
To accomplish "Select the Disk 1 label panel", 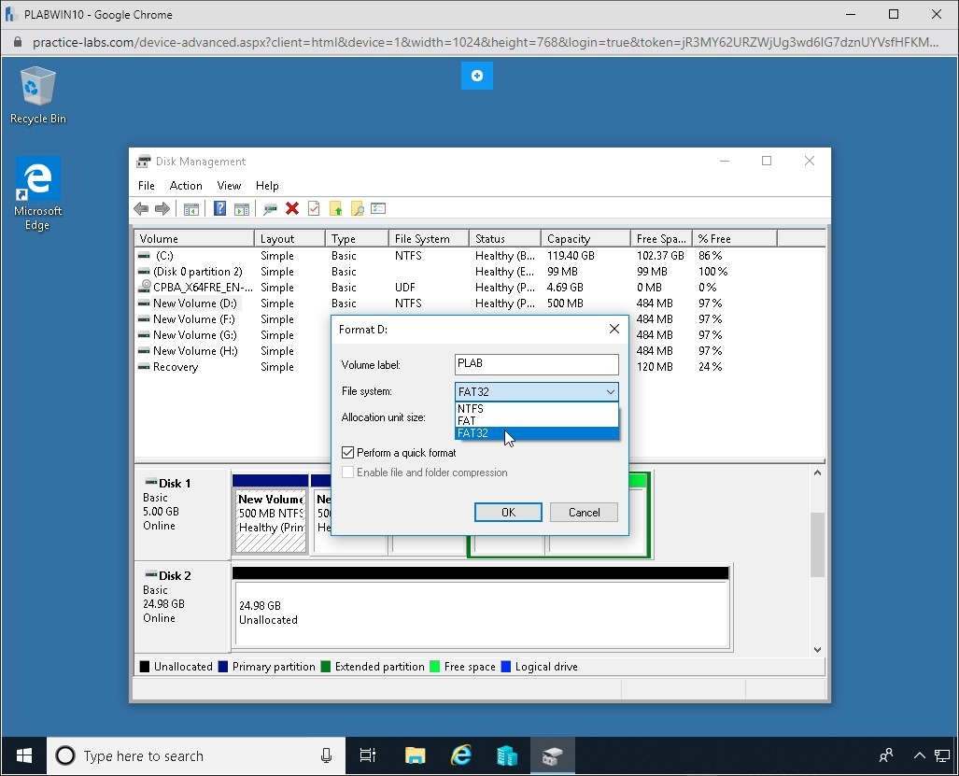I will pos(182,515).
